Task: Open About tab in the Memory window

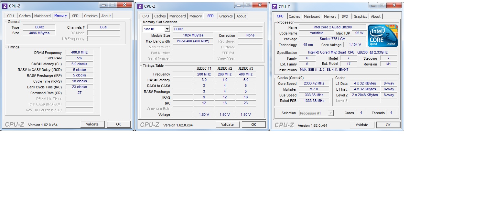Action: pos(106,16)
